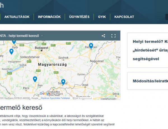Screen dimensions: 168x129
Task: Open the Általános Szerződési Feltételek link
Action: point(55,98)
